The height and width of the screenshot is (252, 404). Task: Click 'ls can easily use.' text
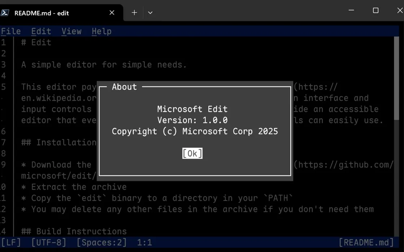click(339, 120)
